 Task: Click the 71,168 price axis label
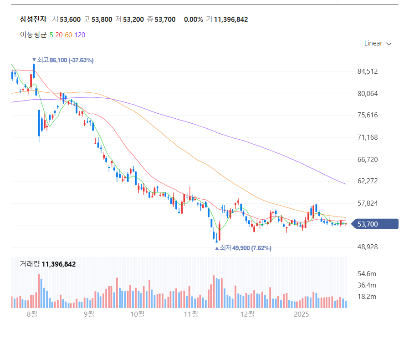click(x=368, y=137)
